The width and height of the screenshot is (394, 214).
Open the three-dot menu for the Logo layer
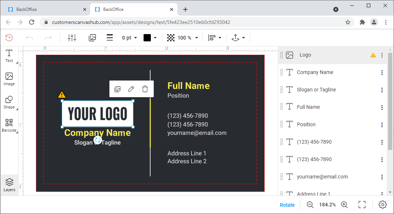382,55
